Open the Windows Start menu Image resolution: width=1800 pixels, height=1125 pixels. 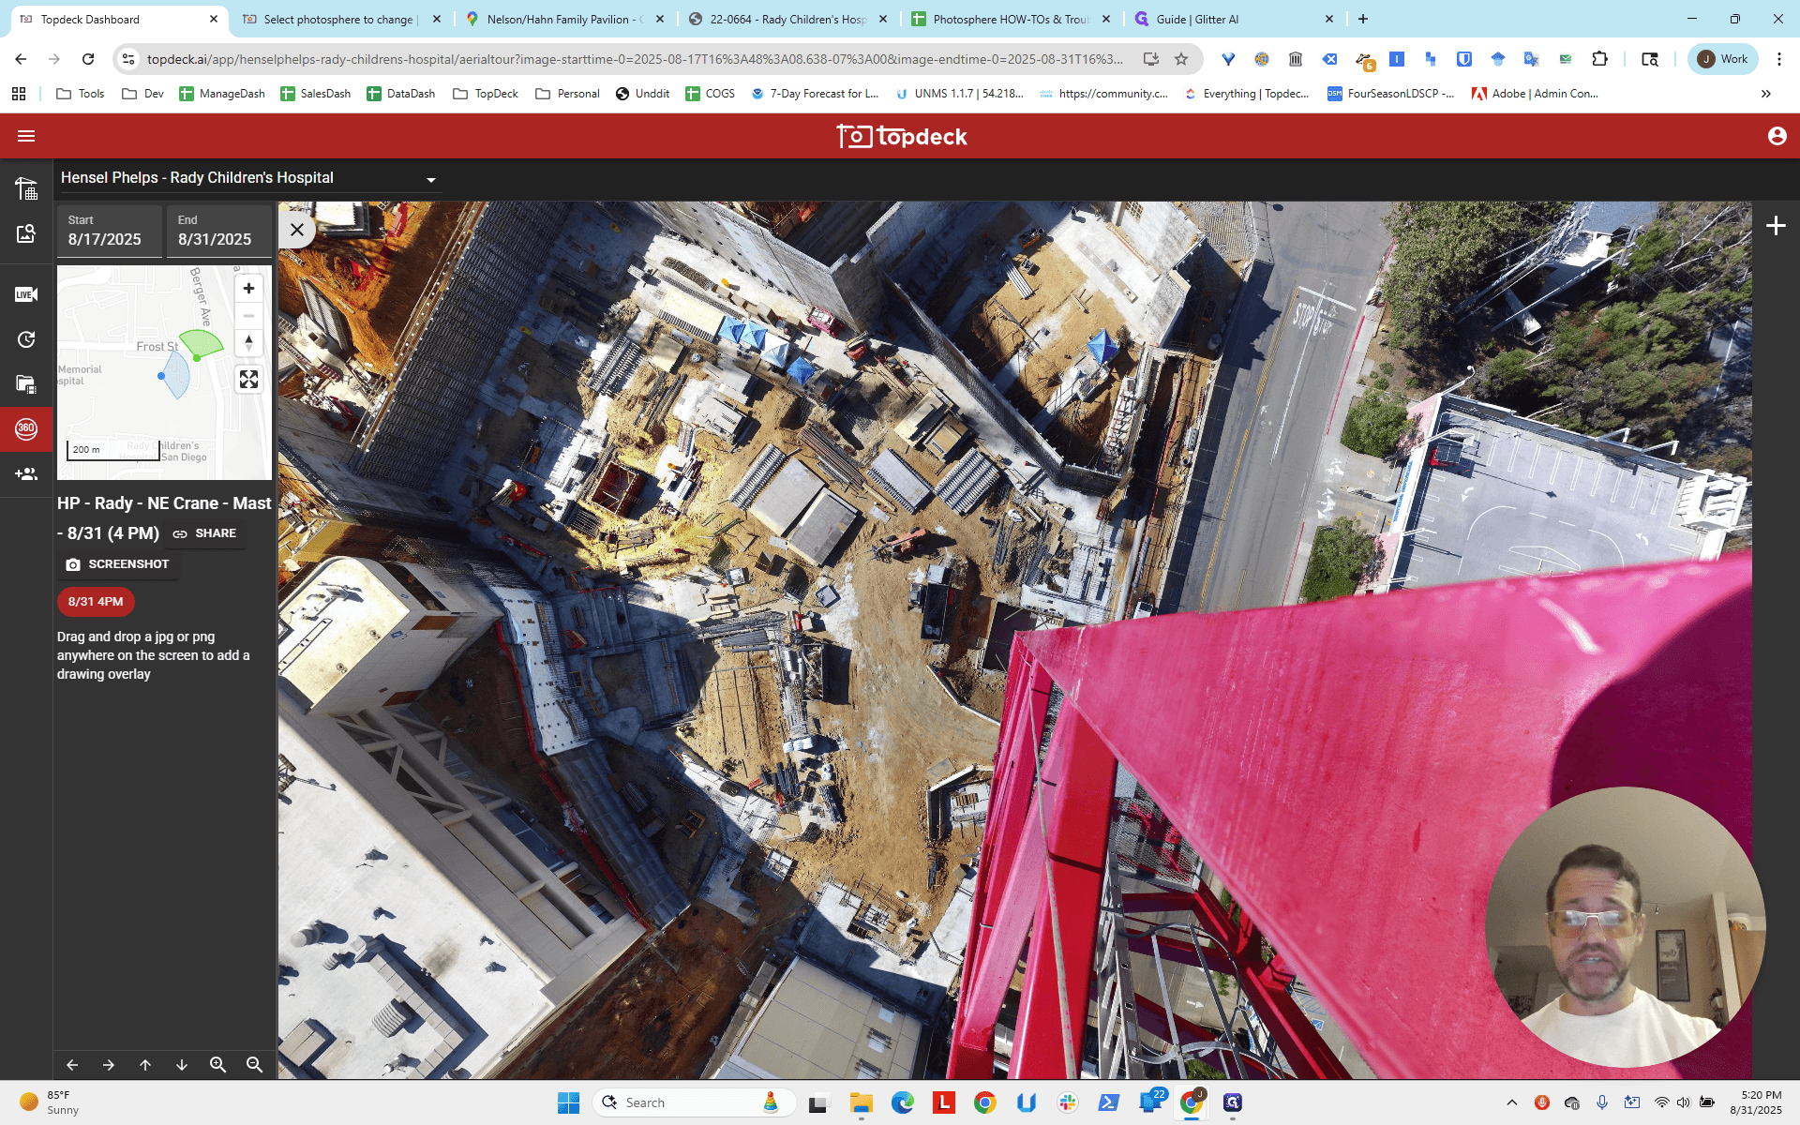tap(568, 1102)
